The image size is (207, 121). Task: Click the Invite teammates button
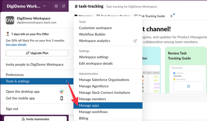(35, 119)
